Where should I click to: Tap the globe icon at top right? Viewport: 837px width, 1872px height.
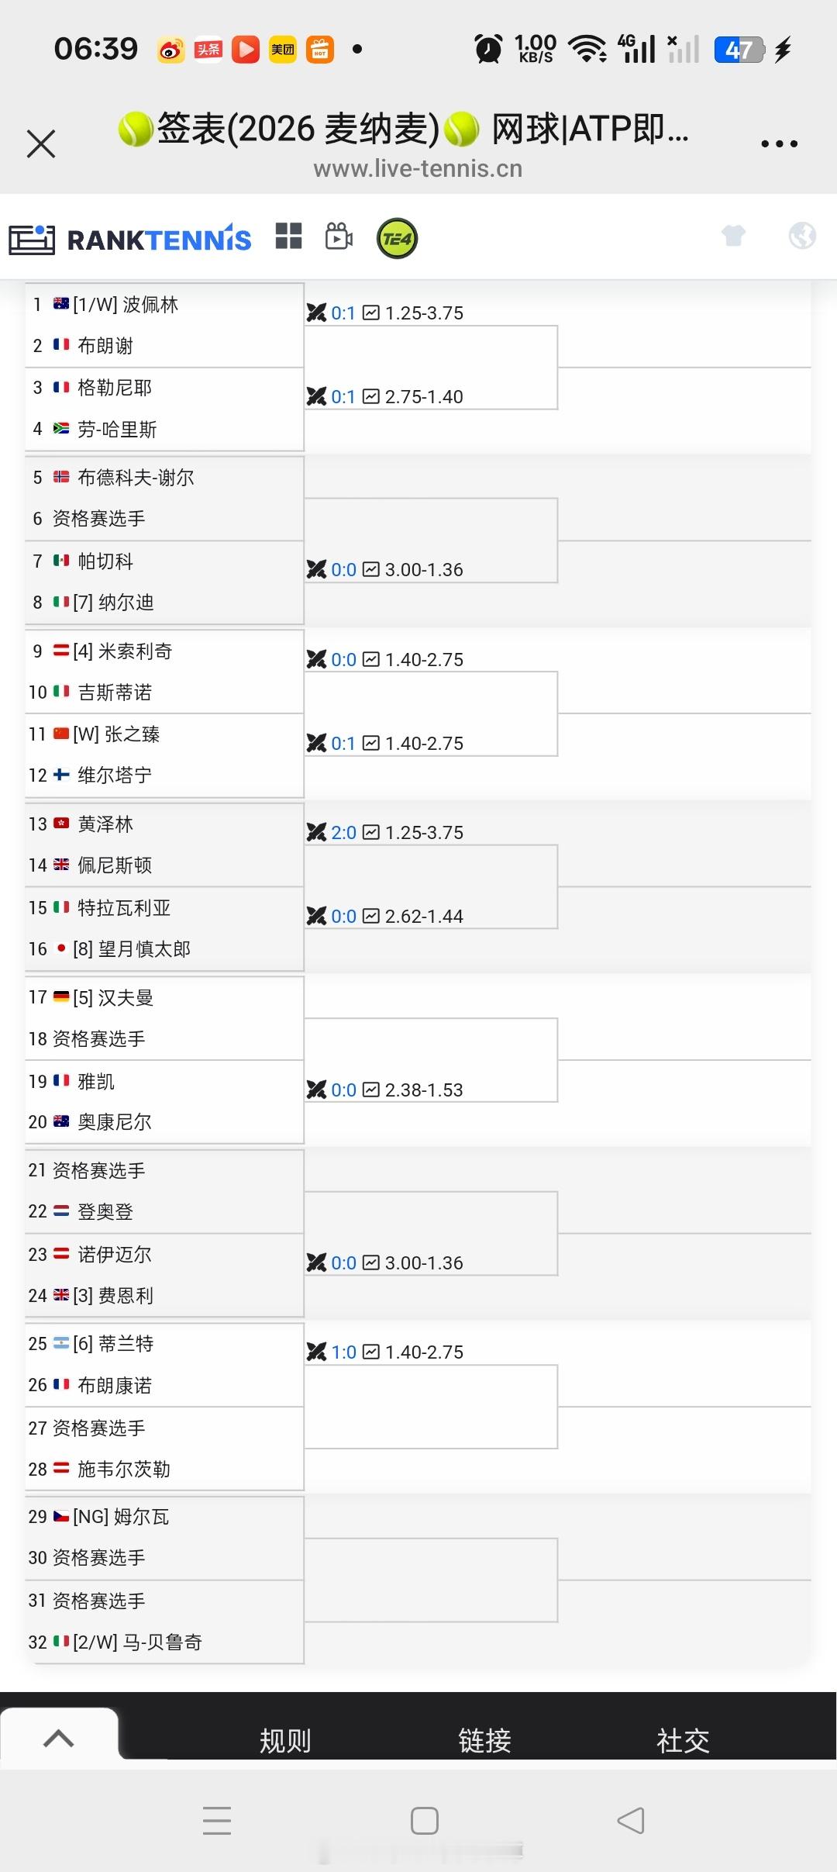[802, 235]
